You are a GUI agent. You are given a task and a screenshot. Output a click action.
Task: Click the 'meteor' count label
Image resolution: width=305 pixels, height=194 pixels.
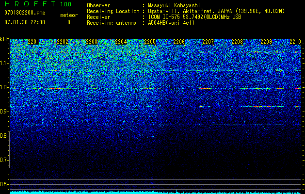point(69,15)
